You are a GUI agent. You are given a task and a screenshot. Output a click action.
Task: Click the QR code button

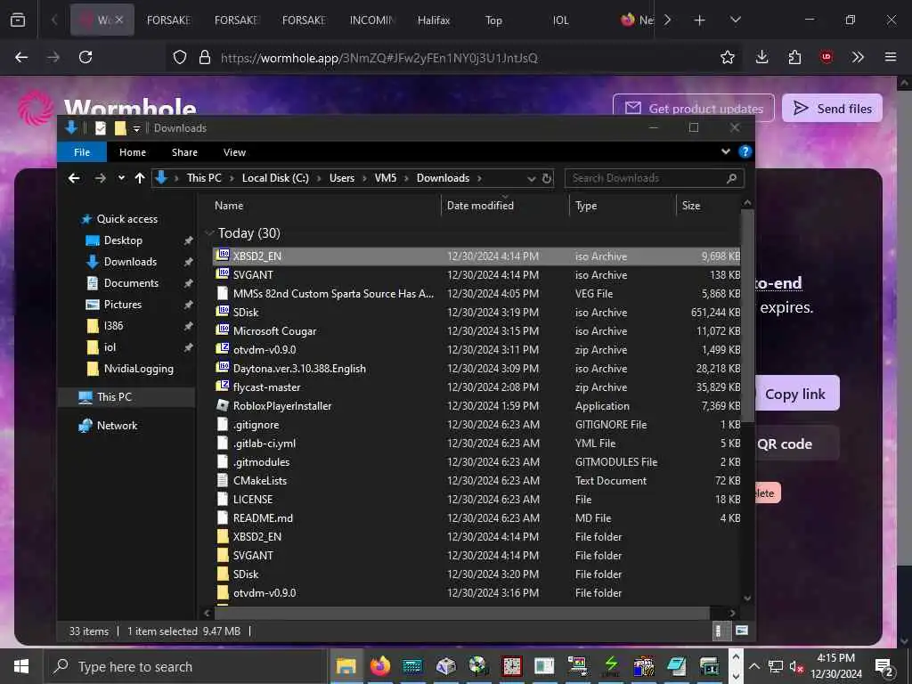click(797, 444)
